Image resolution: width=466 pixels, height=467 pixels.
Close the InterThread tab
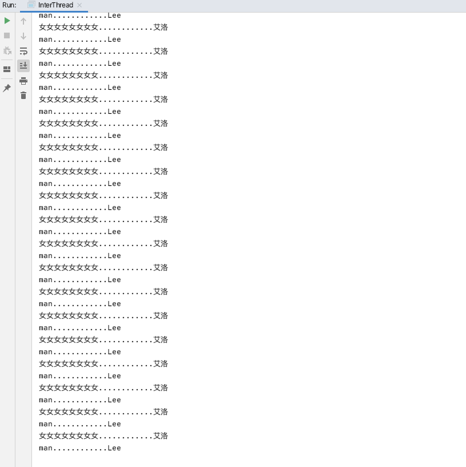[x=79, y=5]
